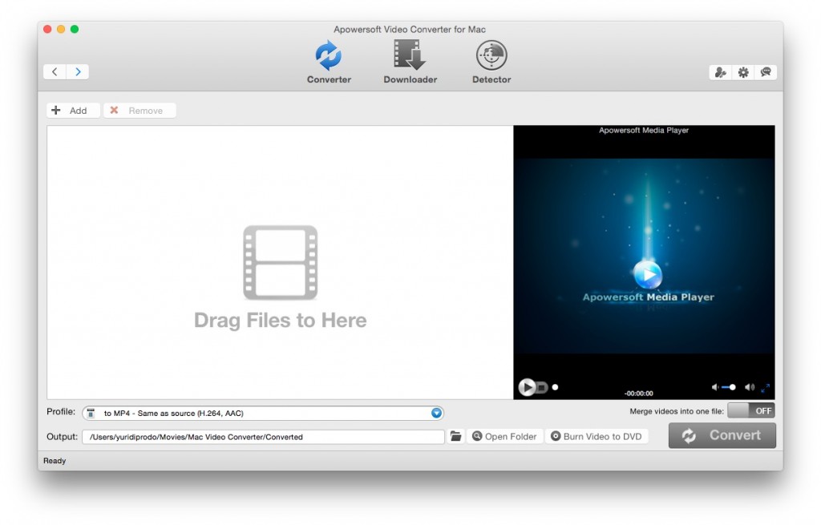Viewport: 821px width, 525px height.
Task: Open the Downloader tab
Action: pos(410,63)
